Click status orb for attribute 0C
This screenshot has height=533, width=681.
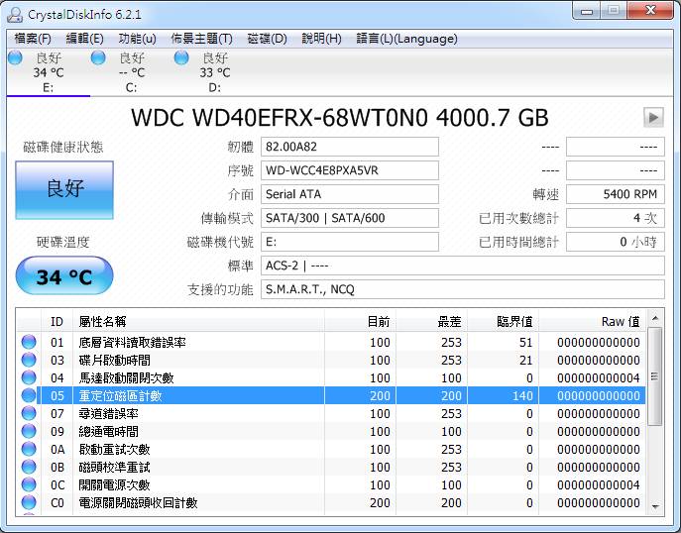tap(29, 484)
